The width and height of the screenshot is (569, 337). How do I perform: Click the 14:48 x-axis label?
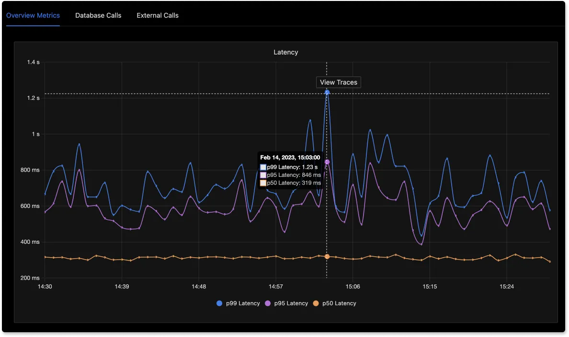[x=199, y=287]
